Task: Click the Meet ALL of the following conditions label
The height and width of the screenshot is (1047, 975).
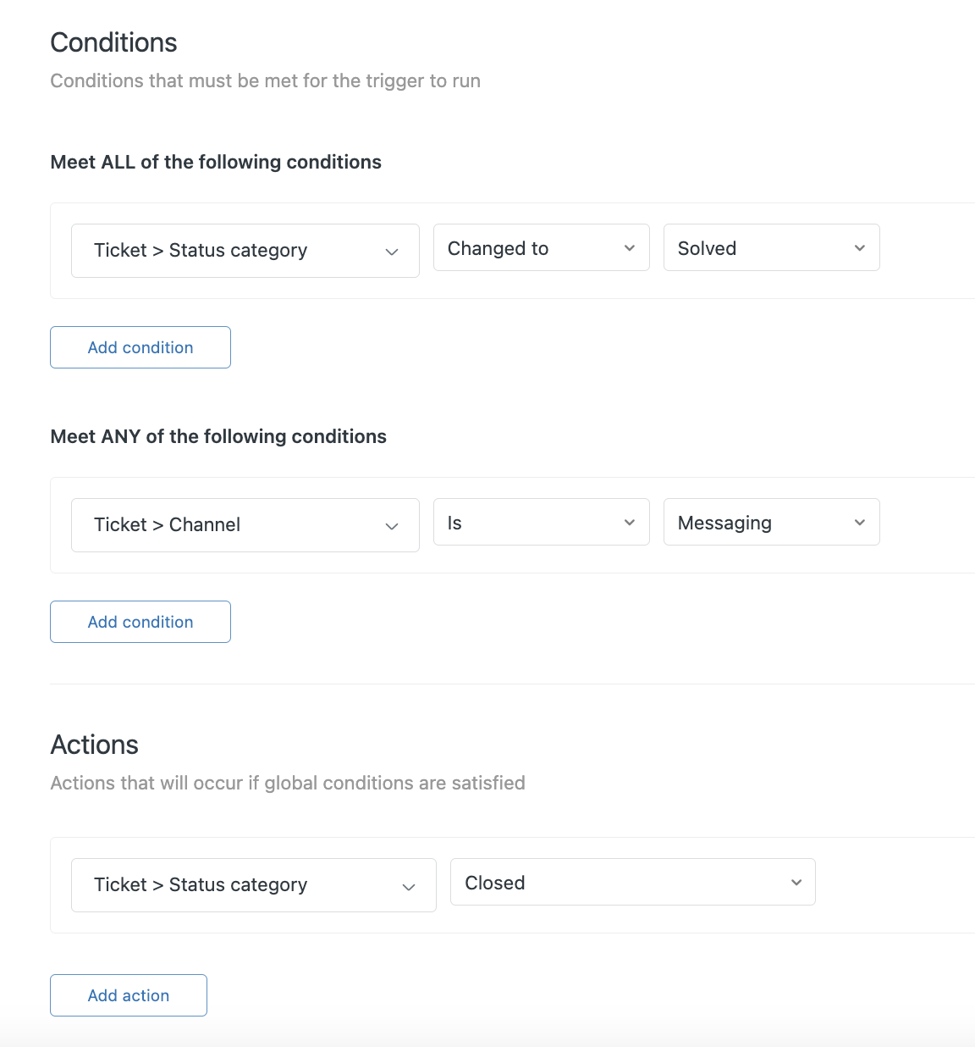Action: point(216,162)
